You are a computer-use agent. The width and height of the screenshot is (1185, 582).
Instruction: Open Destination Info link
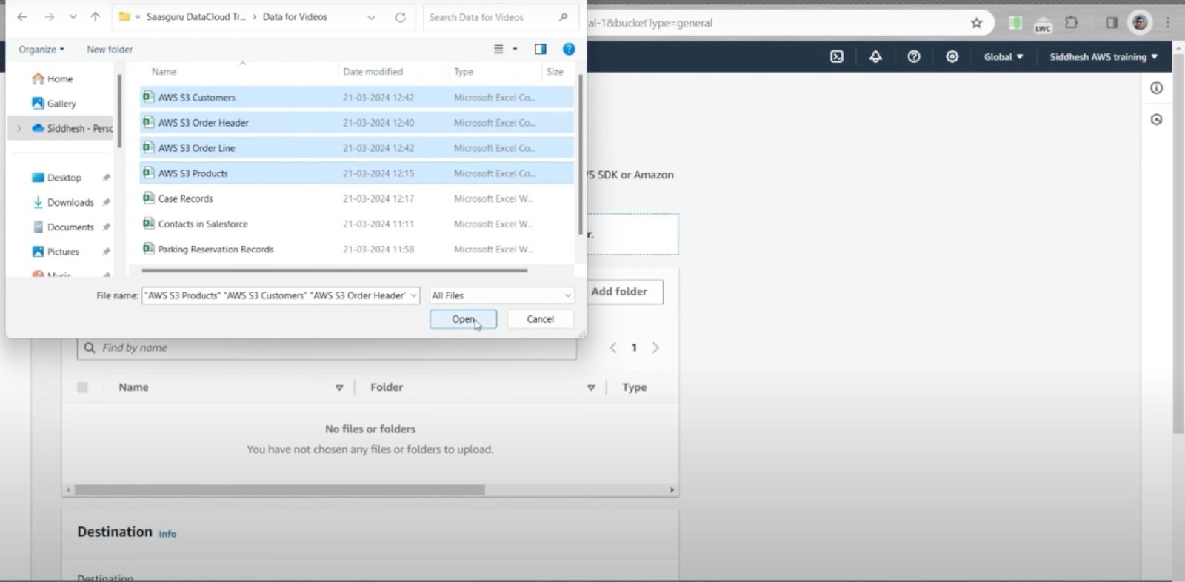[167, 534]
